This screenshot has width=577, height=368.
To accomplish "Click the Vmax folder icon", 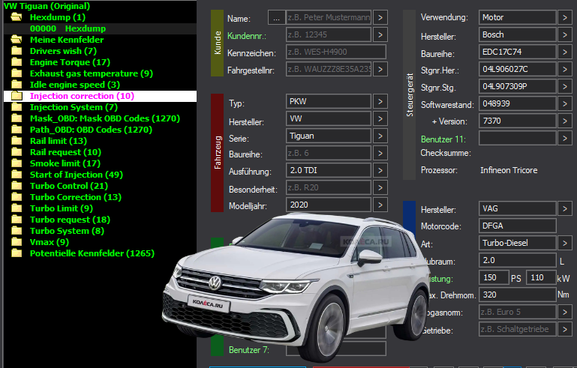I will pos(17,242).
